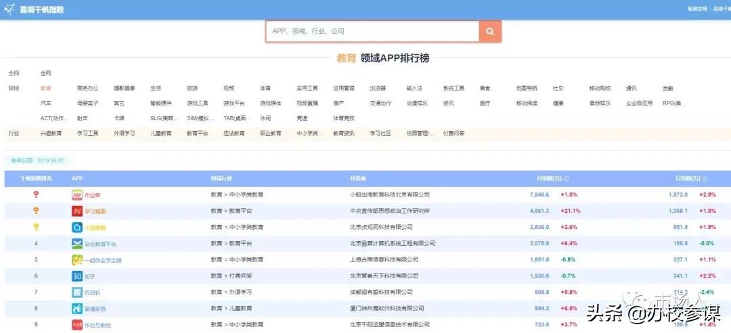Click monthly index value 7,846.6

pos(539,195)
